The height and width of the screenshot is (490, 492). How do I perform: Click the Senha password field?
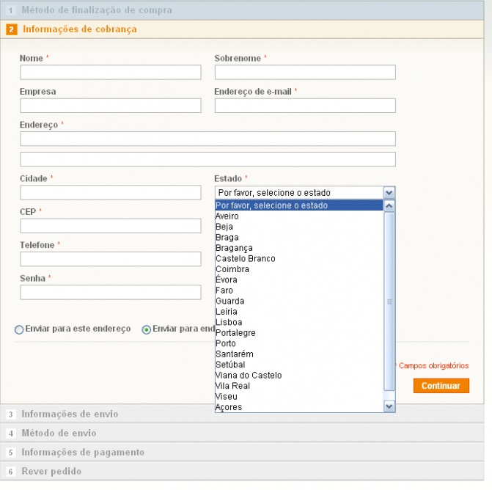point(110,293)
